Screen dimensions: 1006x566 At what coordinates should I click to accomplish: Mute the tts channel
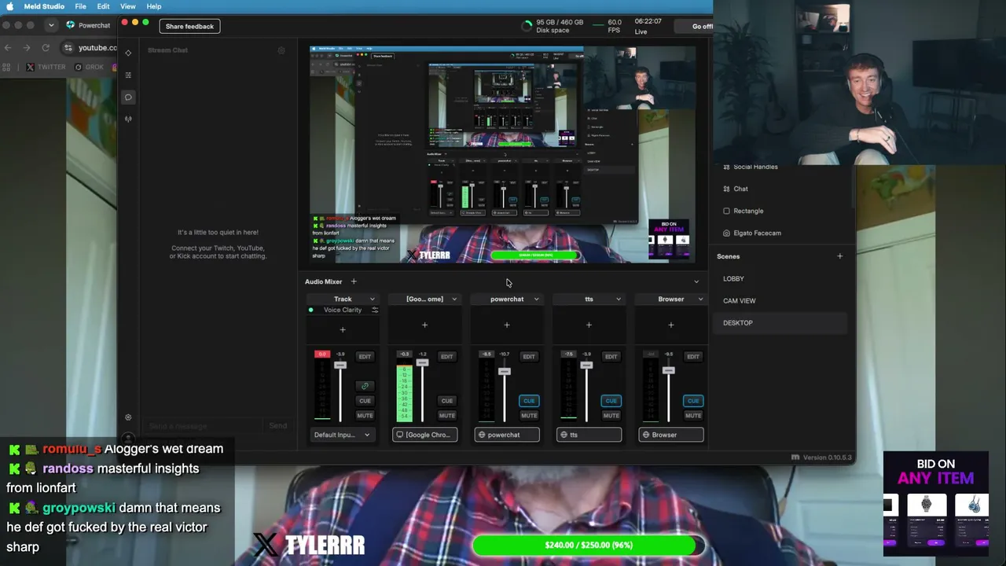(611, 416)
